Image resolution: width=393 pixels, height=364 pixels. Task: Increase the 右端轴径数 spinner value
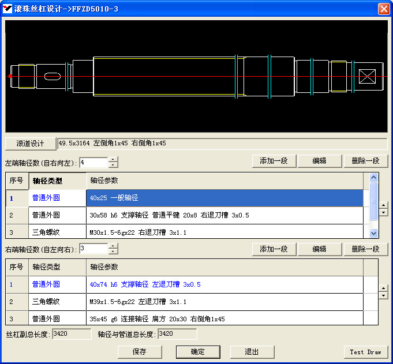[x=113, y=246]
